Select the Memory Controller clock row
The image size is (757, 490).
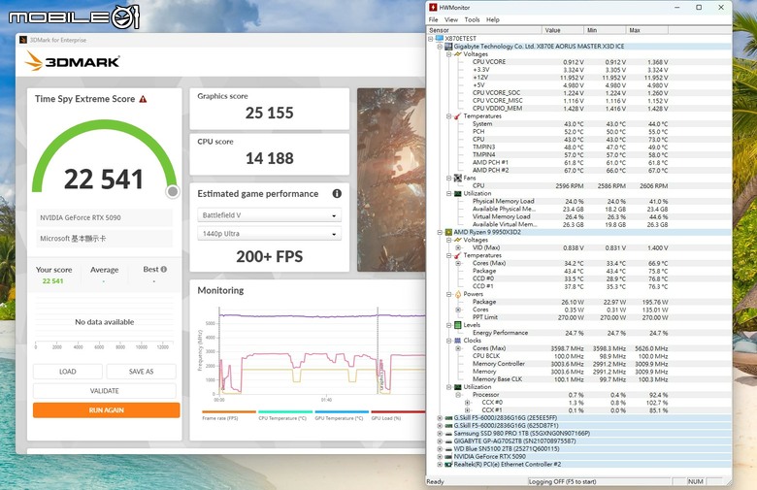(570, 364)
